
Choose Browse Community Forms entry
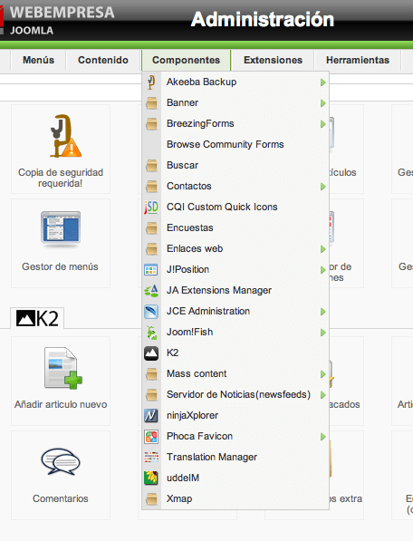[x=226, y=144]
